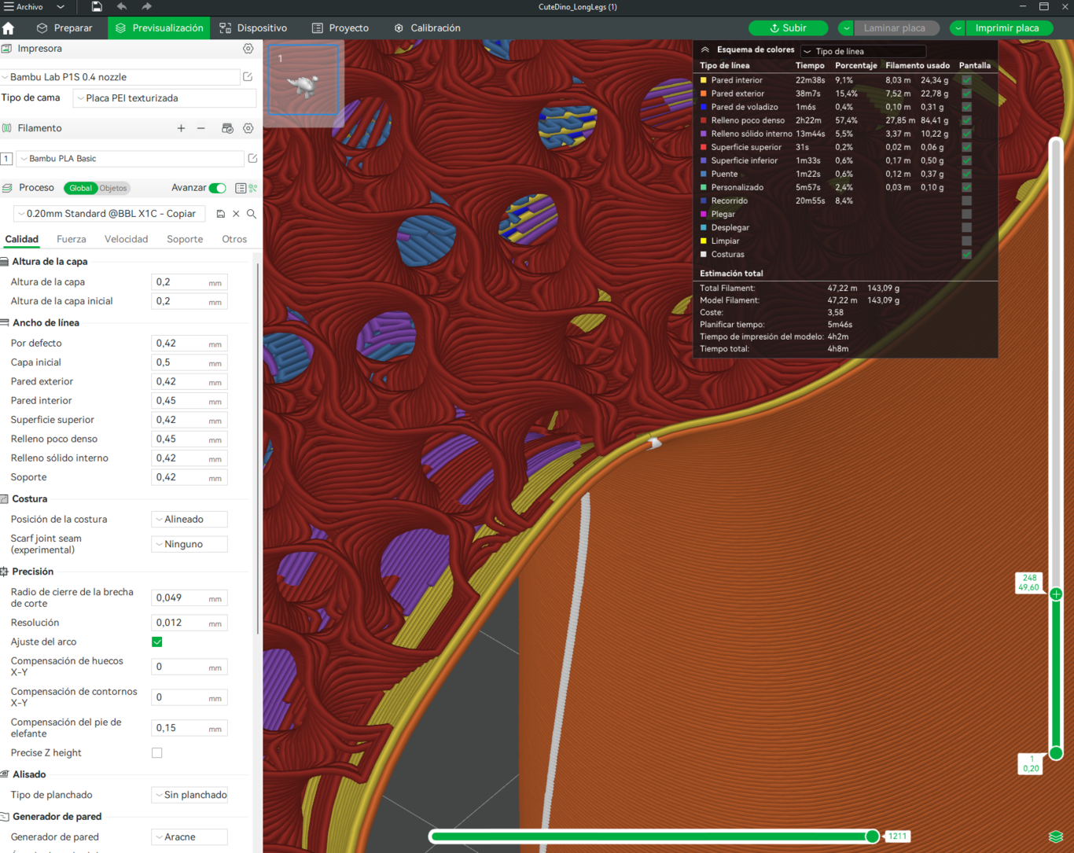Open the Bambu PLA Basic filament dropdown
This screenshot has width=1074, height=853.
click(130, 158)
